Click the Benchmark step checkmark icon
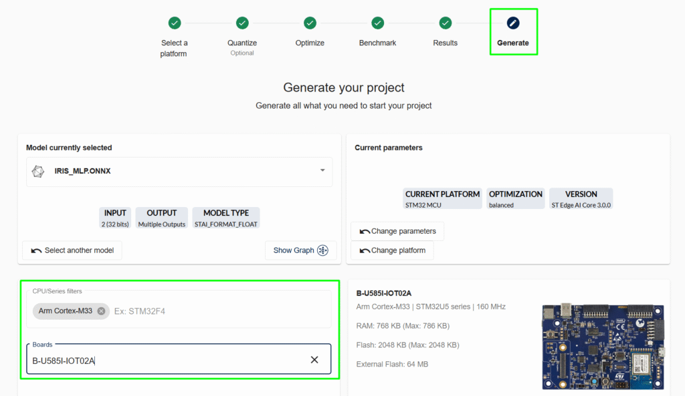685x396 pixels. [x=377, y=23]
